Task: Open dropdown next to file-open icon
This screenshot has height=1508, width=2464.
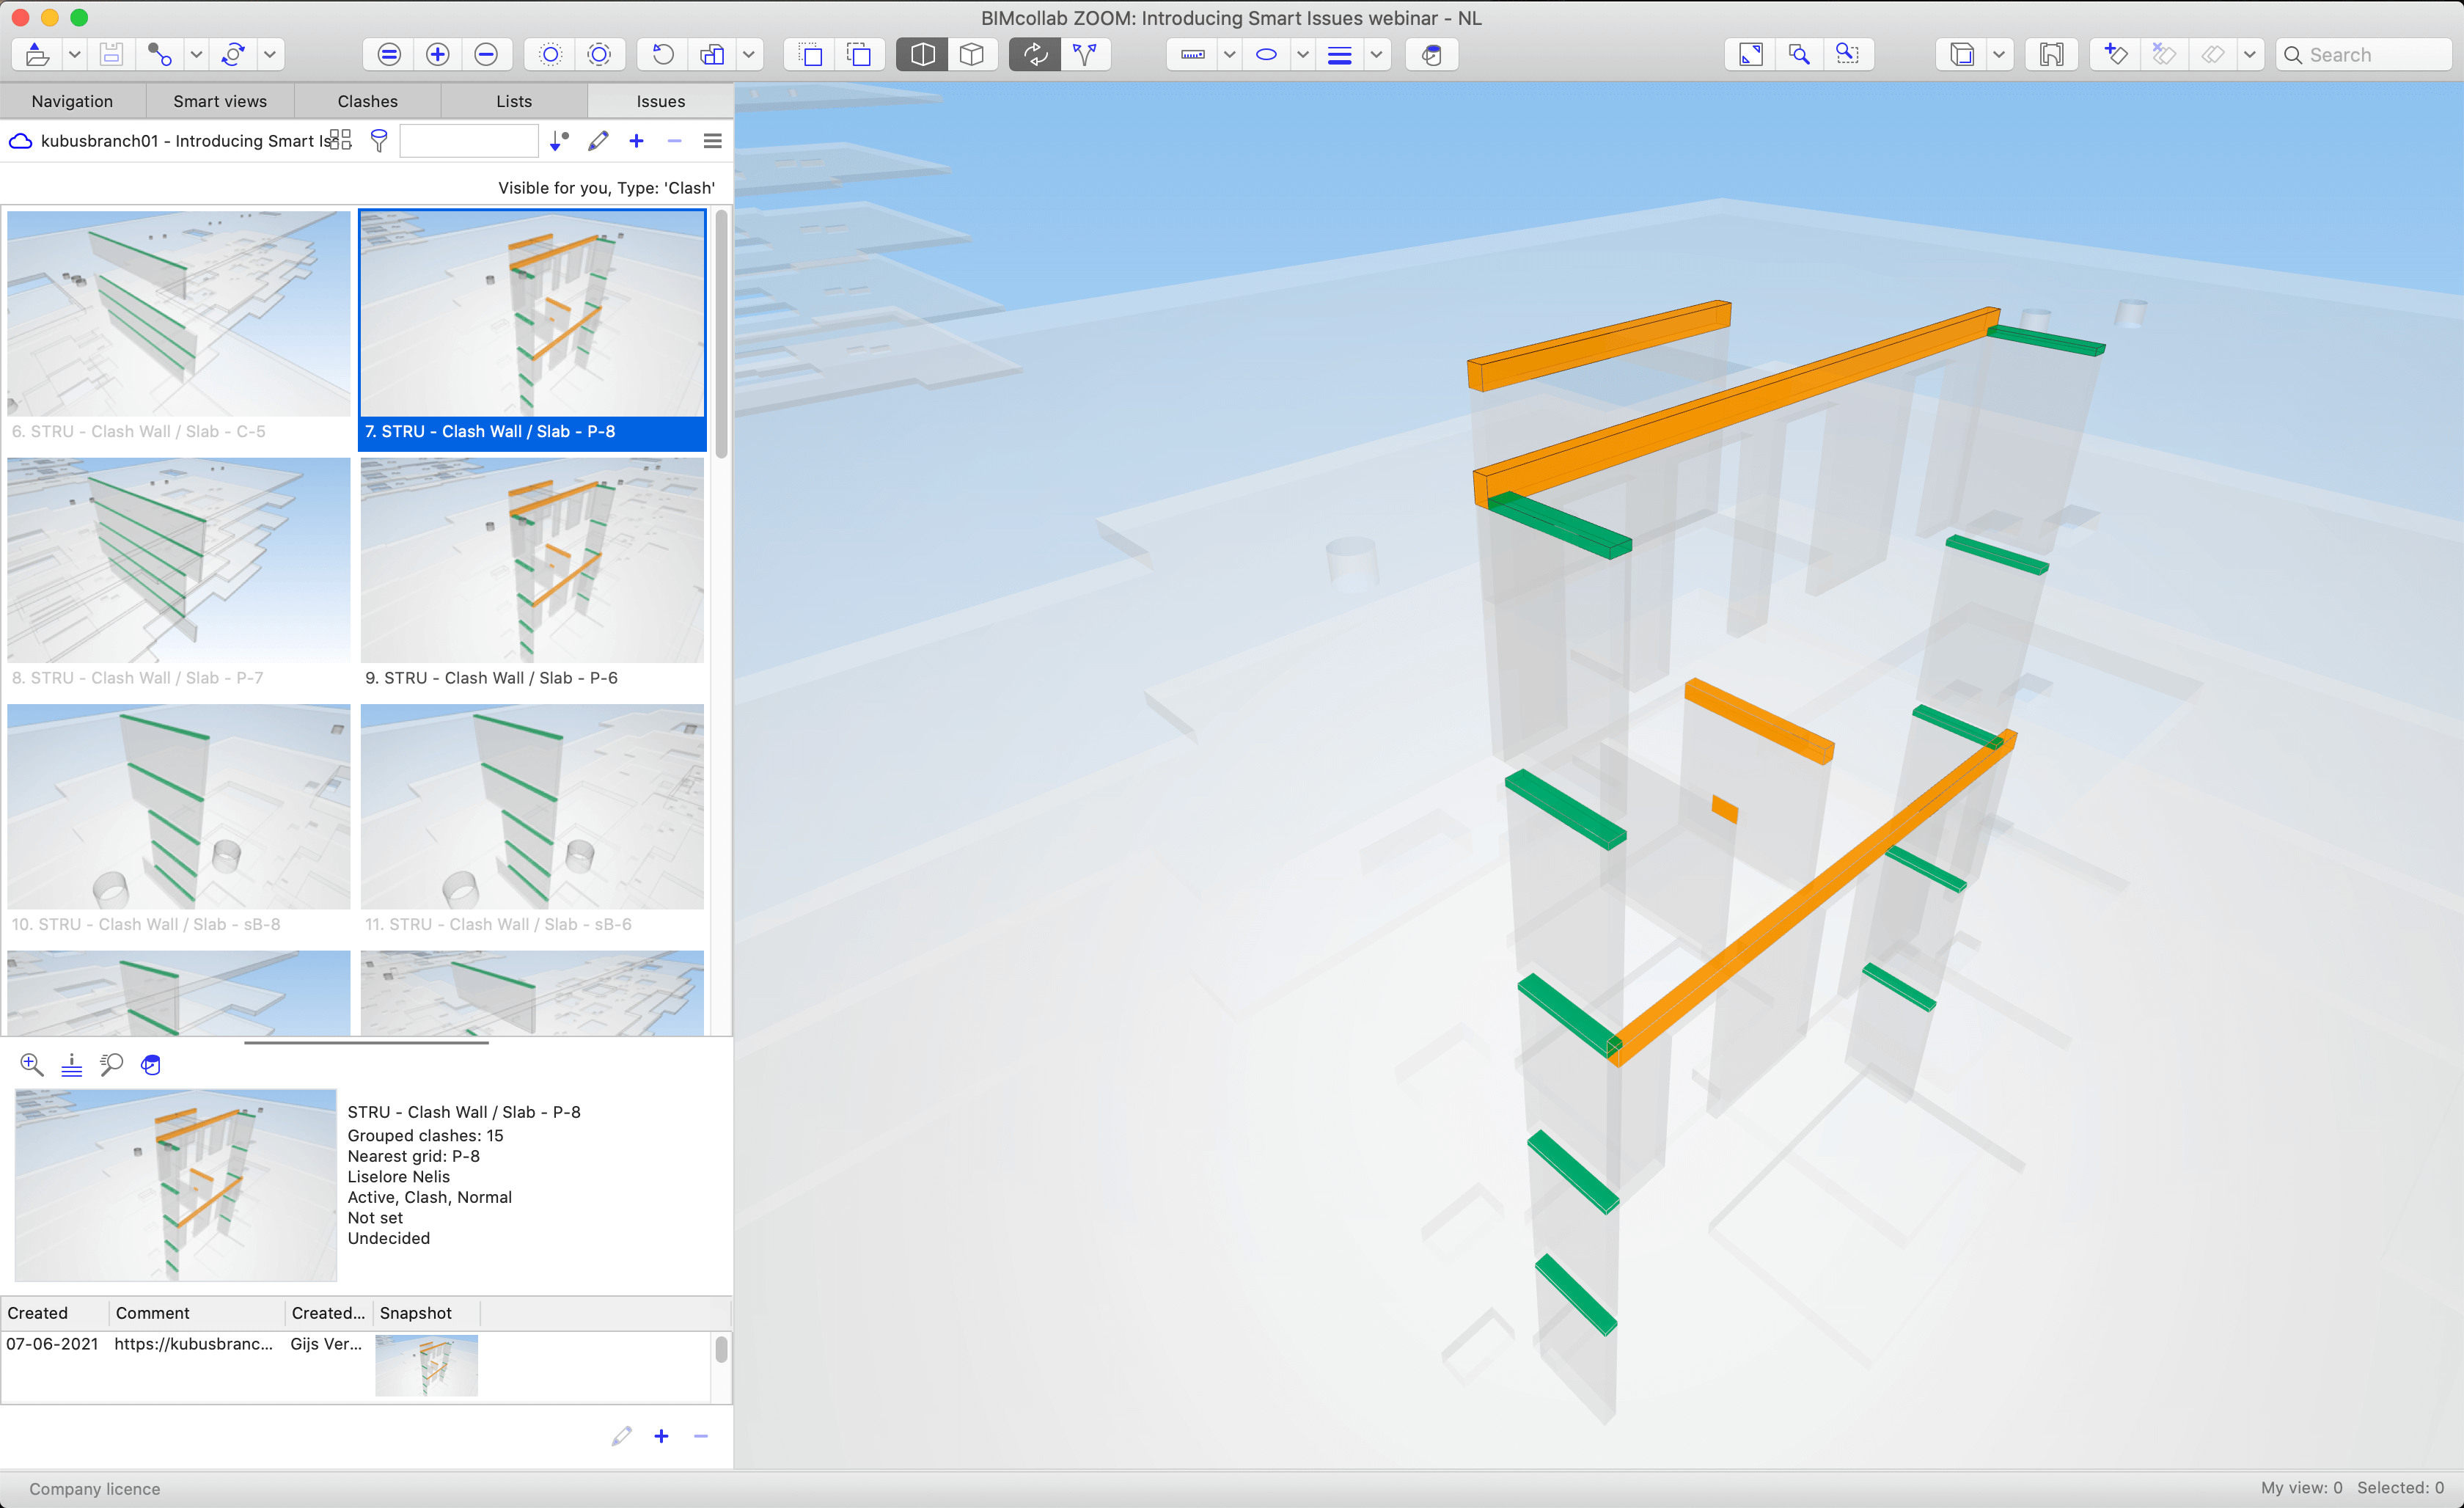Action: pos(74,54)
